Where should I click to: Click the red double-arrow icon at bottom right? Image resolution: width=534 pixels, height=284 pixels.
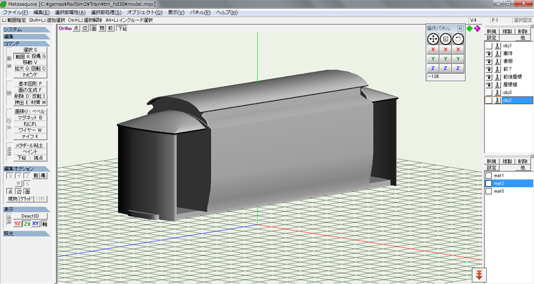tap(478, 275)
